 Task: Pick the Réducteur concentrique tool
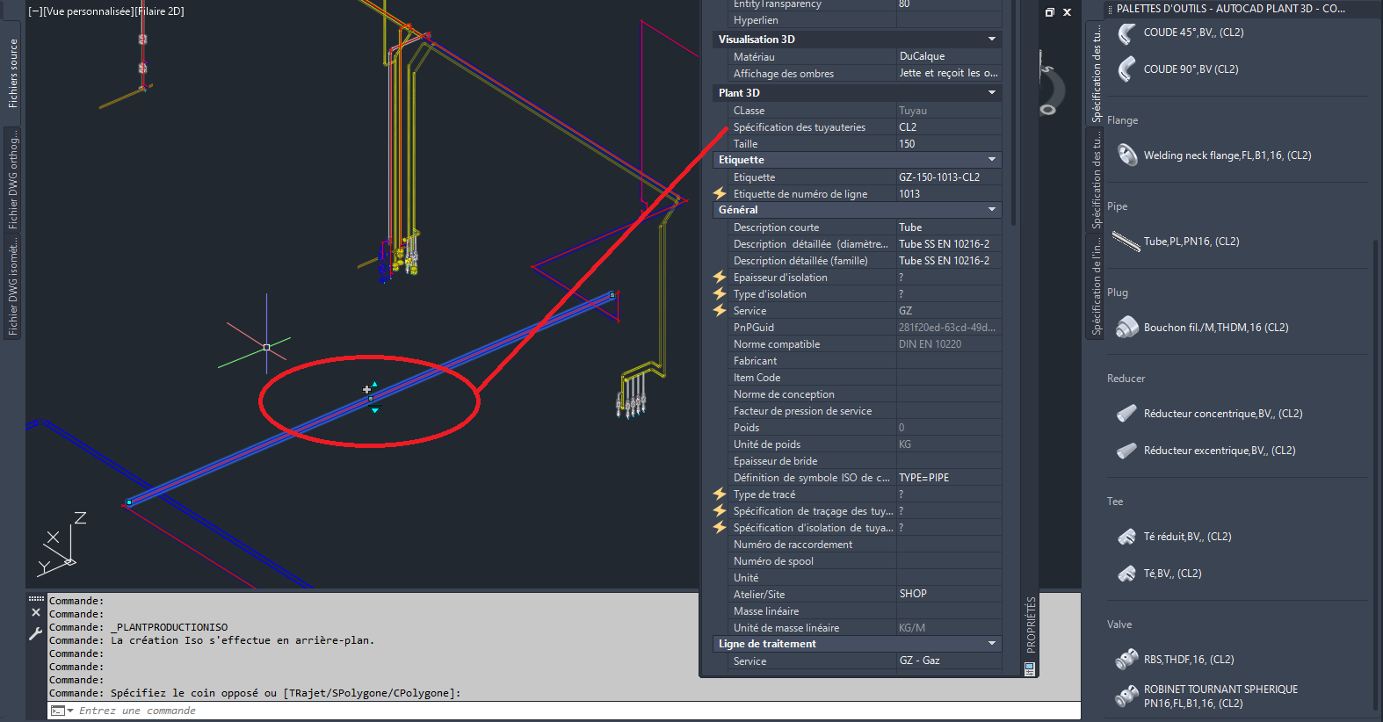pos(1209,414)
